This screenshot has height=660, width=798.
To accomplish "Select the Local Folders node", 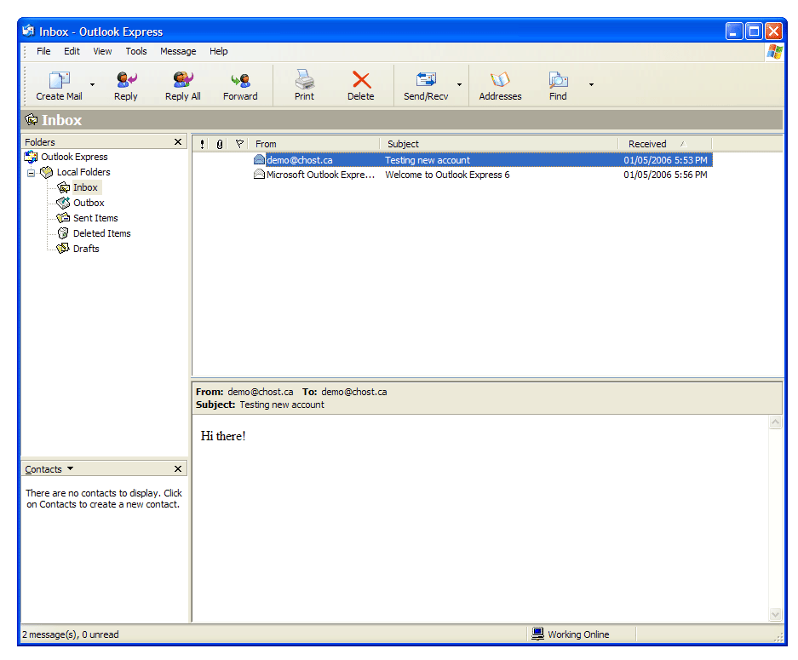I will click(x=83, y=172).
